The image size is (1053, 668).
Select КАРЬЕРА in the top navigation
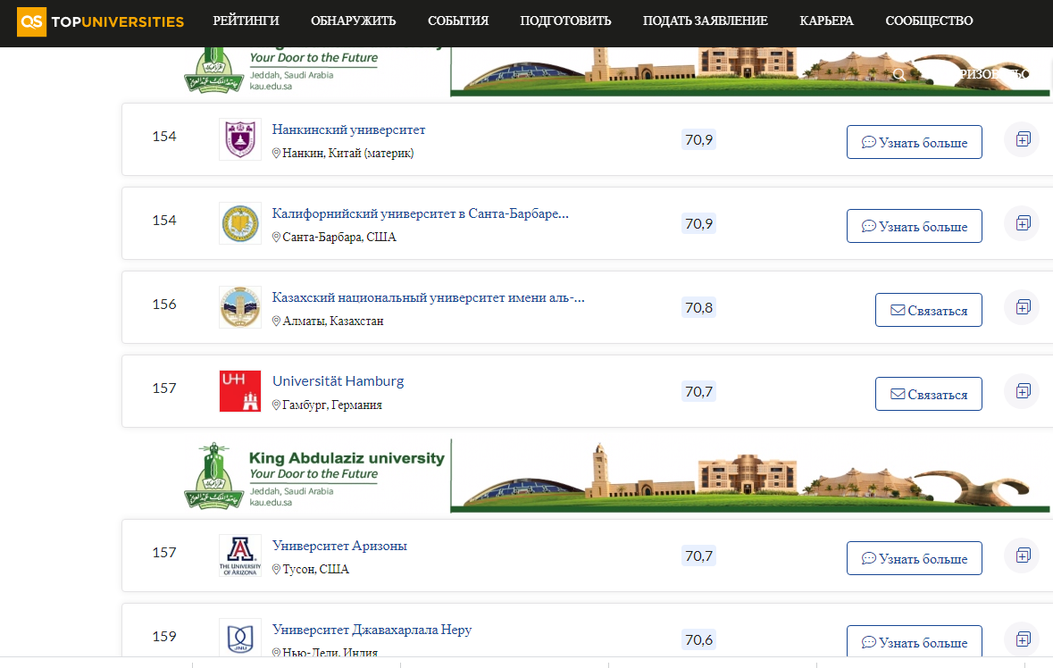[x=826, y=21]
